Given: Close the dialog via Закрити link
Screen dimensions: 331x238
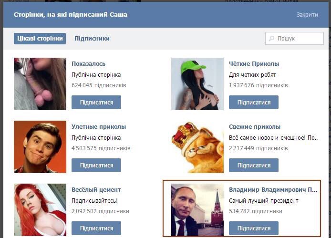Looking at the screenshot, I should (x=307, y=15).
